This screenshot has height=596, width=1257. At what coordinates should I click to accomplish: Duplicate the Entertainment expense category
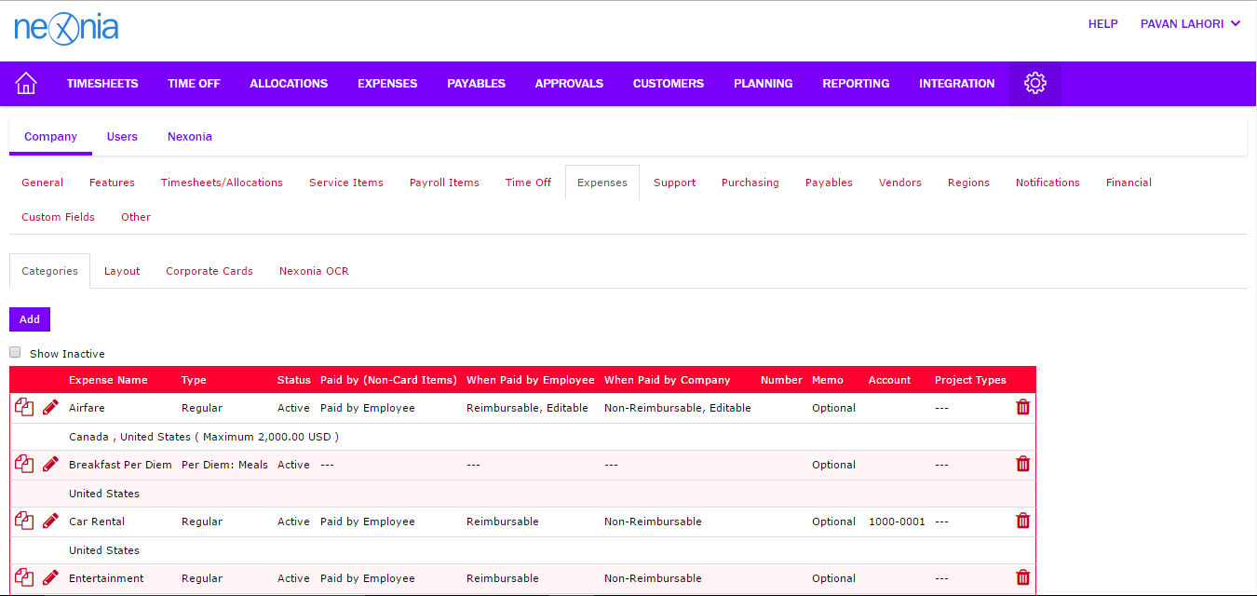coord(24,578)
